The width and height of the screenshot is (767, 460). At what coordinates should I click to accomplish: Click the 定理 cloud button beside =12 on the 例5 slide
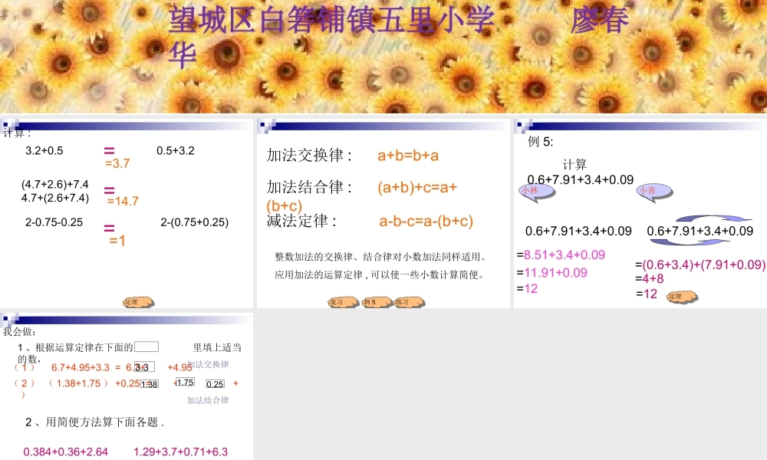[x=682, y=296]
